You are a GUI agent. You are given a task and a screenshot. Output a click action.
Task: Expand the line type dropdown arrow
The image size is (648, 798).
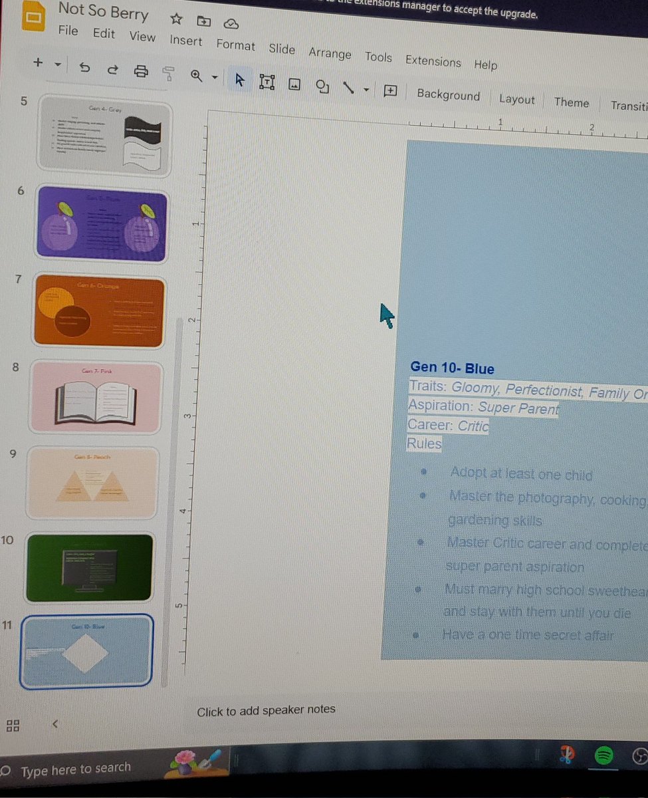pyautogui.click(x=366, y=89)
